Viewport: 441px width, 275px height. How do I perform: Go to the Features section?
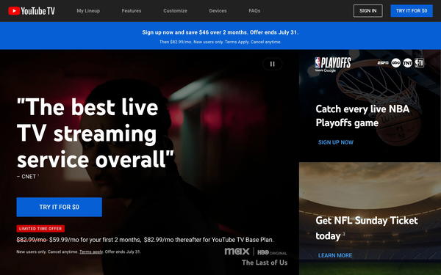click(132, 11)
